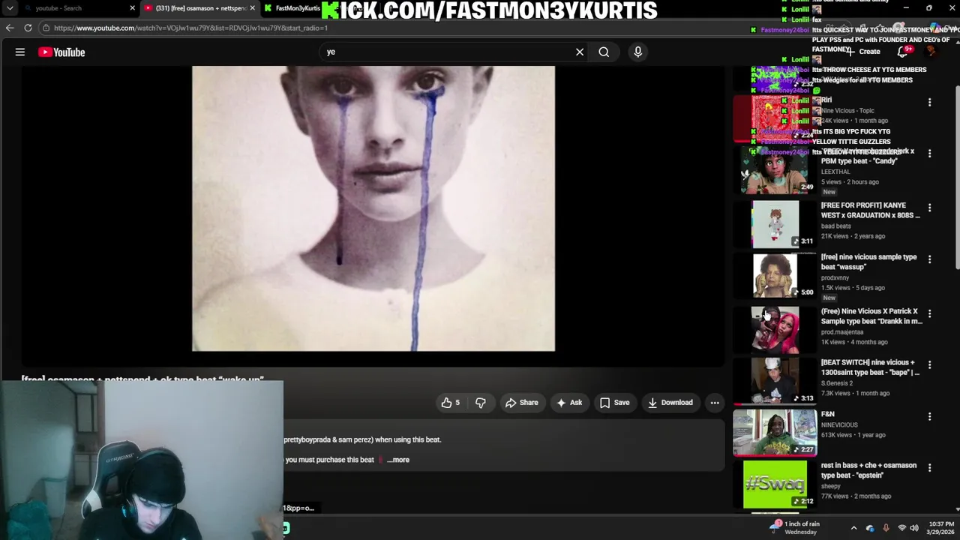Visit the sheepy channel
The height and width of the screenshot is (540, 960).
(x=831, y=486)
